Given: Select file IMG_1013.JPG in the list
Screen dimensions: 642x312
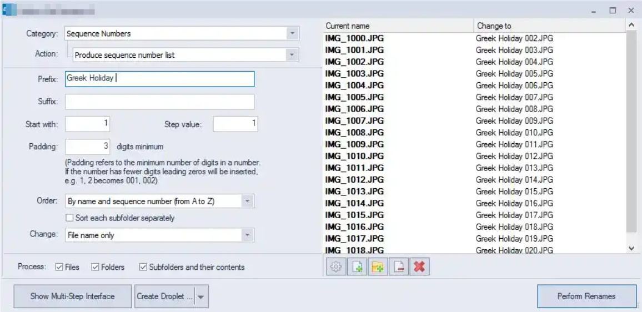Looking at the screenshot, I should click(x=354, y=191).
